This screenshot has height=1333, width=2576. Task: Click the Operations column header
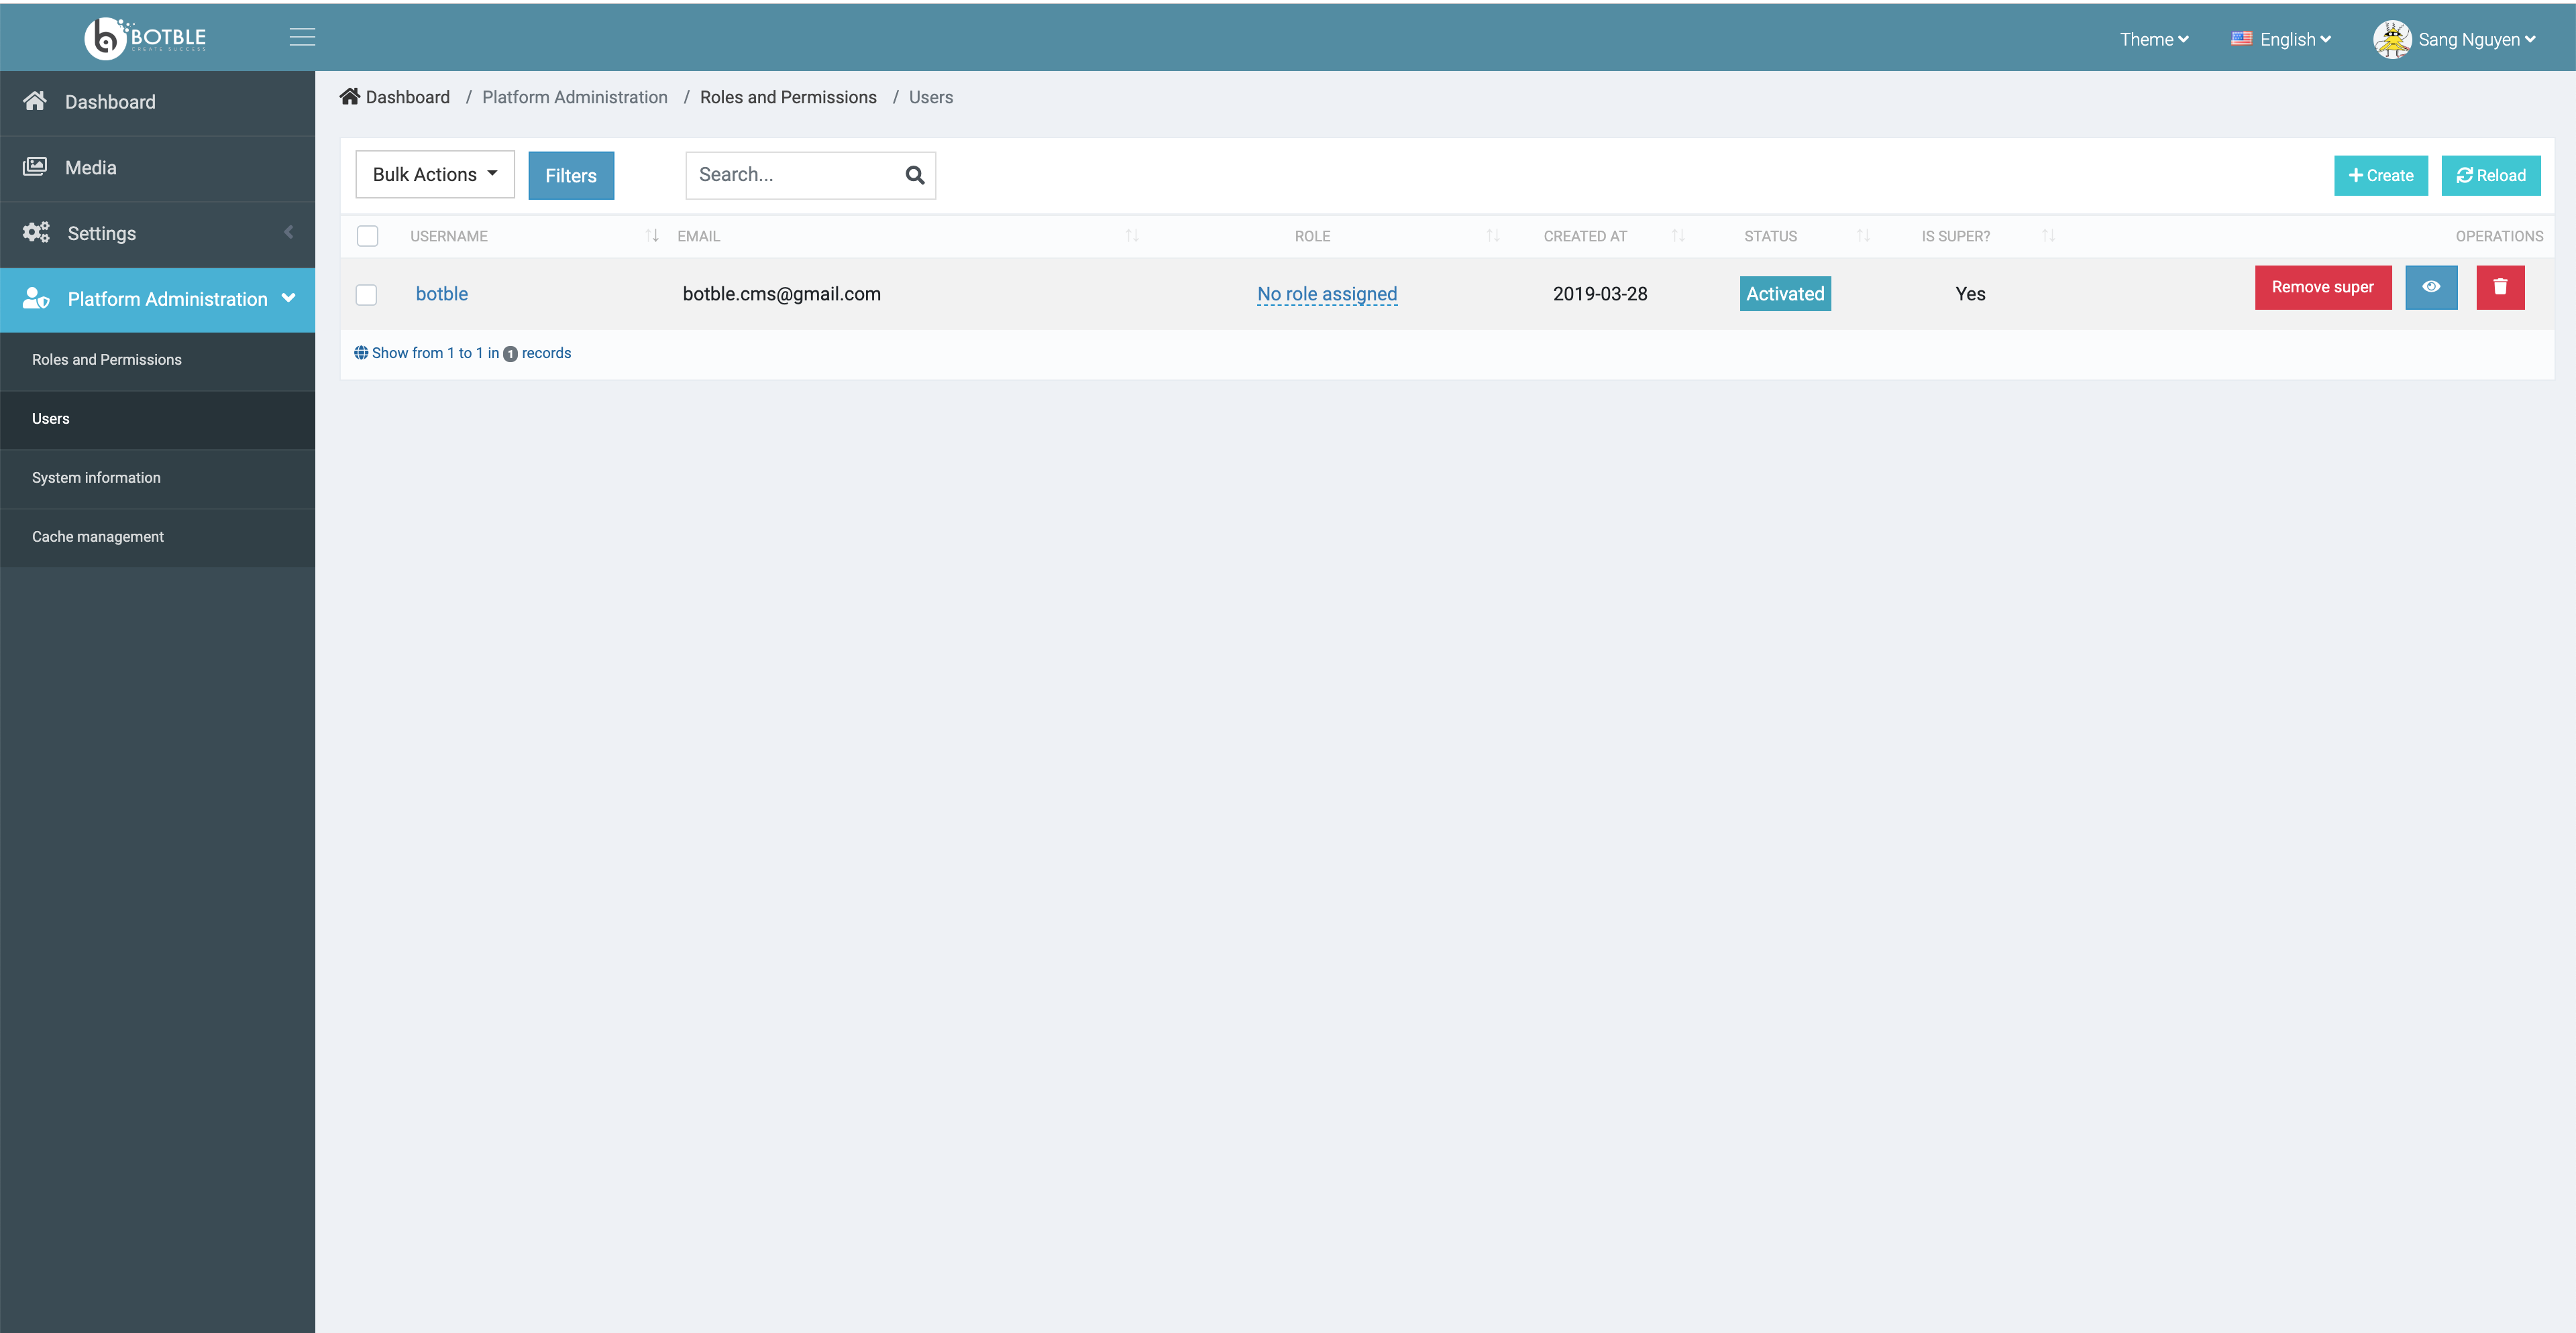[2498, 236]
